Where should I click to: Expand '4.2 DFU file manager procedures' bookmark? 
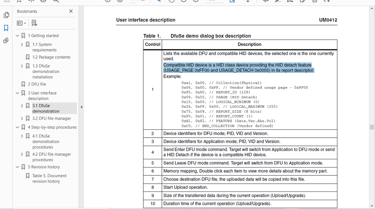[x=22, y=154]
